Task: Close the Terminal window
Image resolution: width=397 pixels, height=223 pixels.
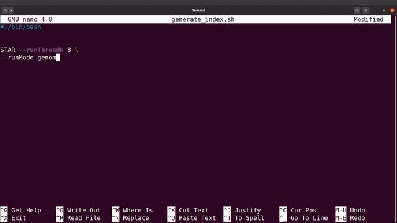Action: click(x=392, y=11)
